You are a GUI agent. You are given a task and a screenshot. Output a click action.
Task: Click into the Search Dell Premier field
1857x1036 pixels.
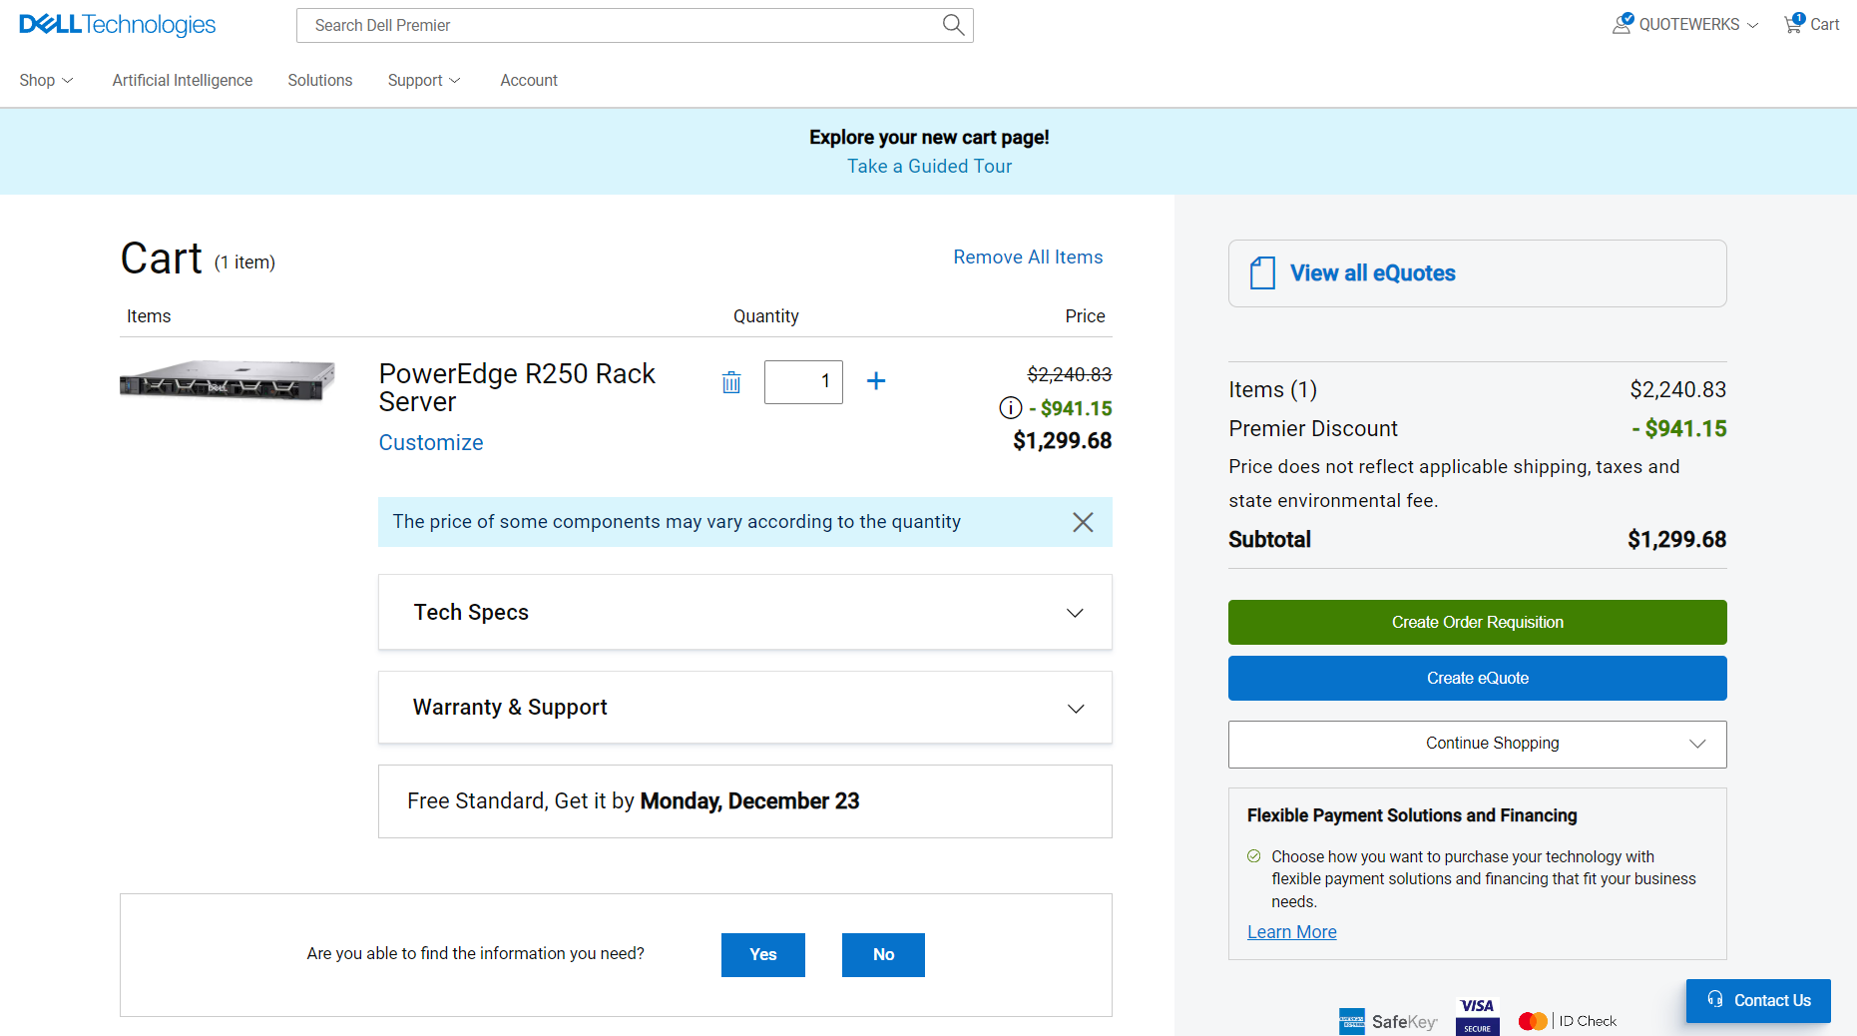pyautogui.click(x=619, y=25)
